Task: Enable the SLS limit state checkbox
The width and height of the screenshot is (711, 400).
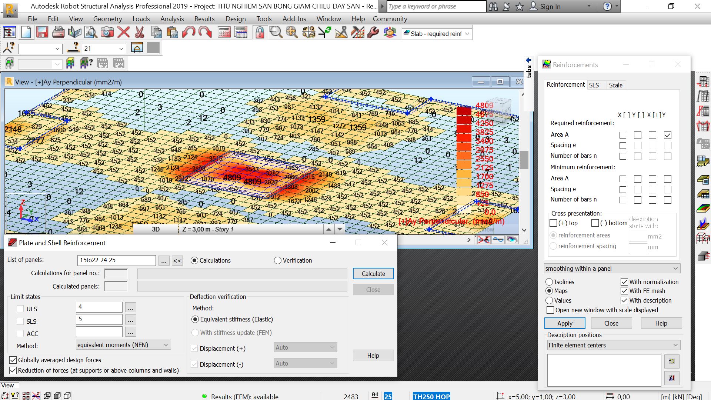Action: (x=20, y=321)
